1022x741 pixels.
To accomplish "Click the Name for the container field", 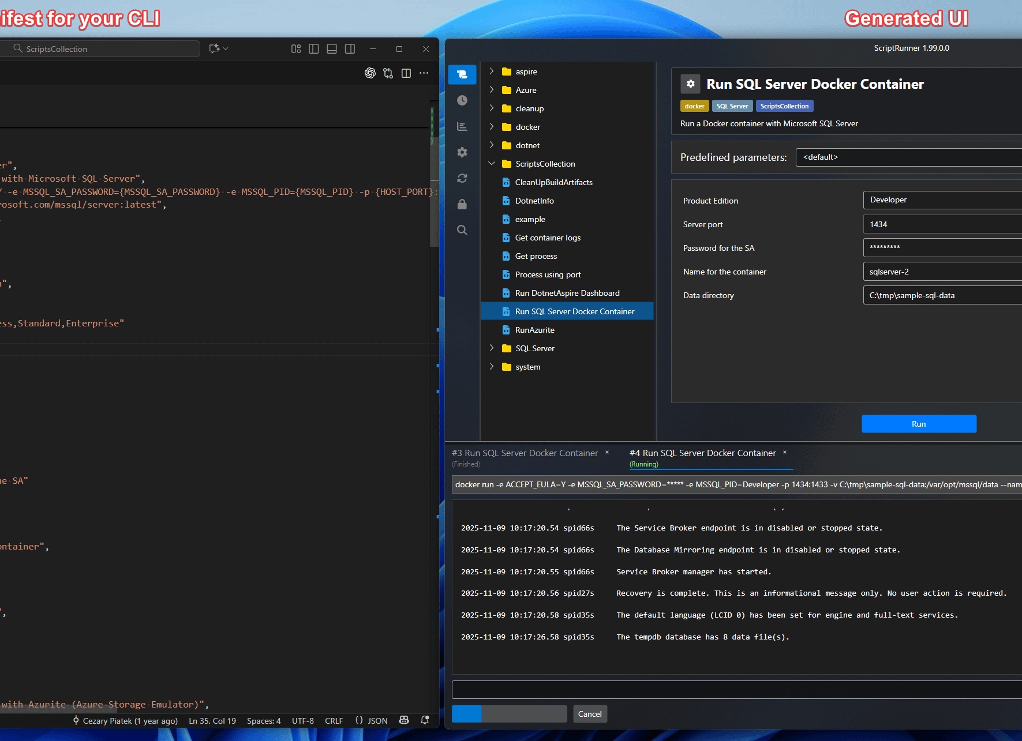I will tap(942, 272).
